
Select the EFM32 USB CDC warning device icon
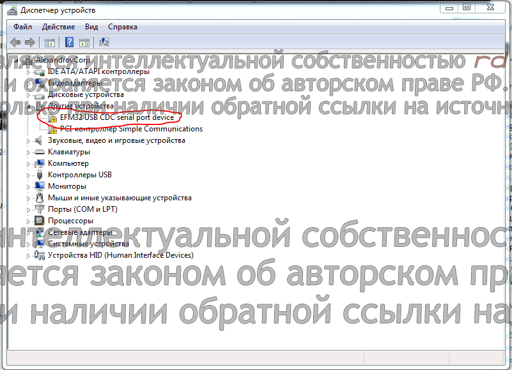pyautogui.click(x=54, y=117)
